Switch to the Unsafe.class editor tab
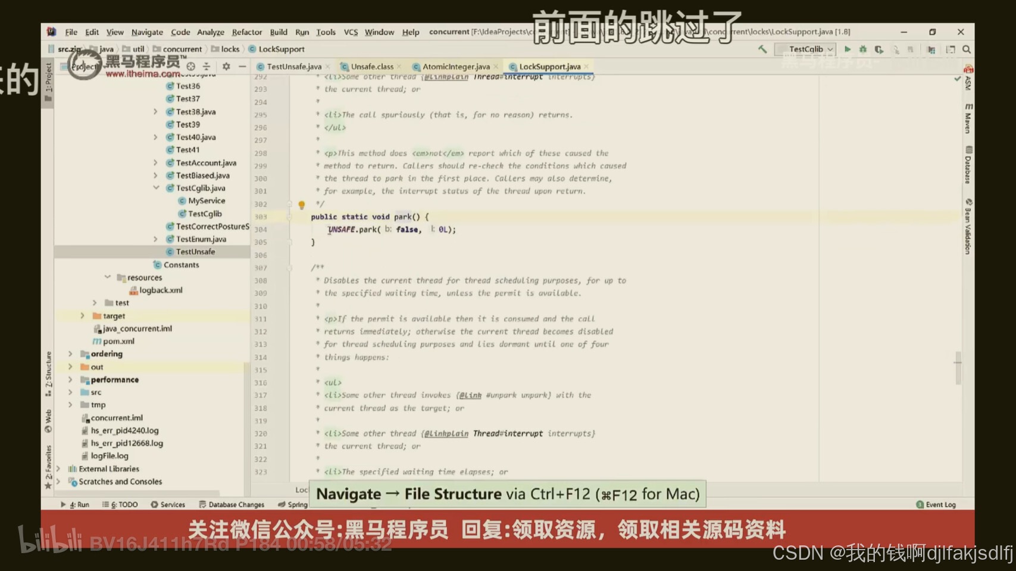1016x571 pixels. coord(369,67)
